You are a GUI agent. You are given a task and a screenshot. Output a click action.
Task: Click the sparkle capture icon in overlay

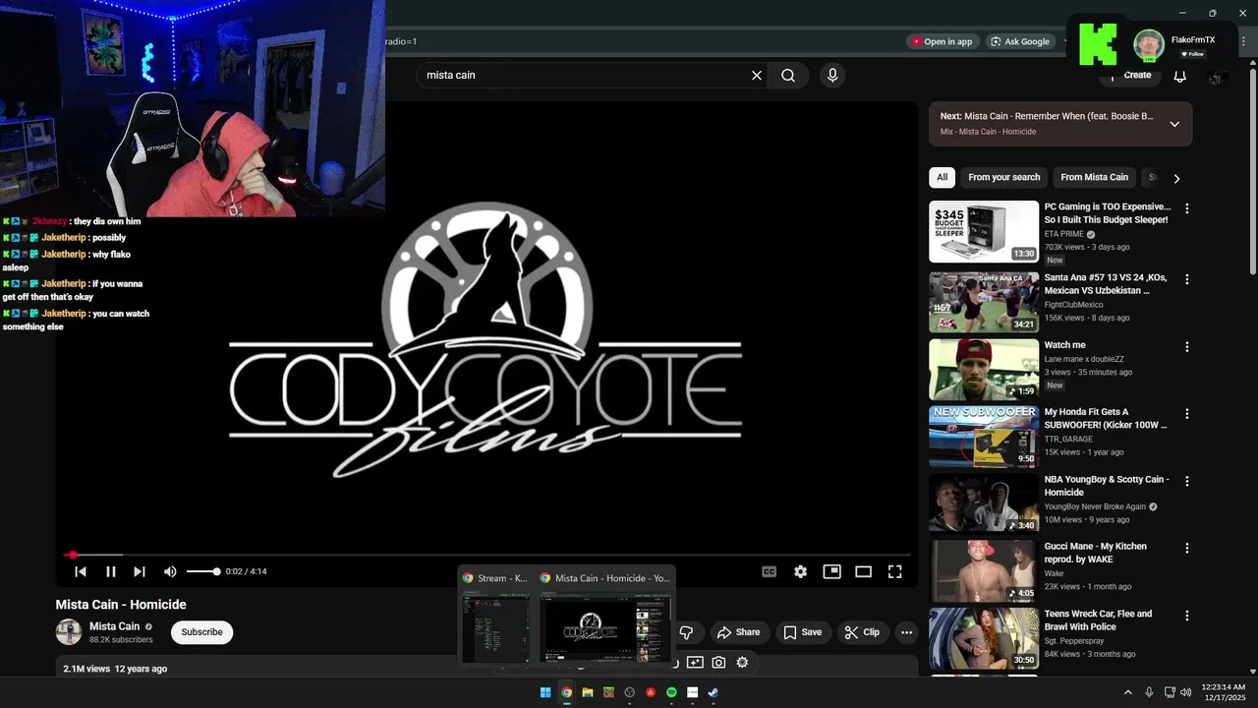pyautogui.click(x=695, y=663)
